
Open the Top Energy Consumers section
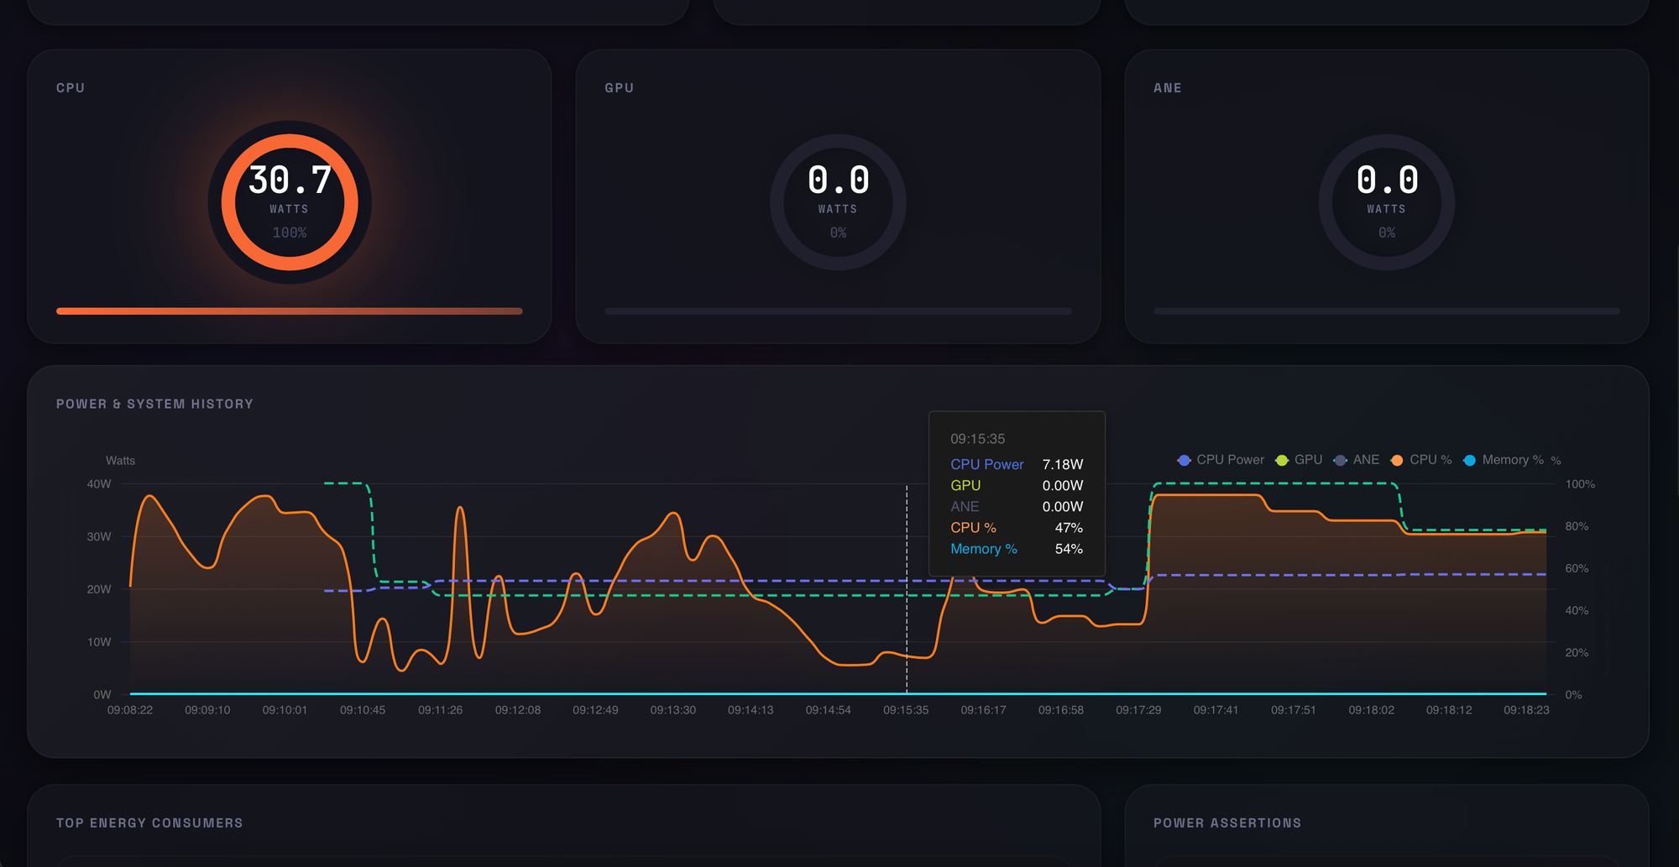(x=149, y=823)
